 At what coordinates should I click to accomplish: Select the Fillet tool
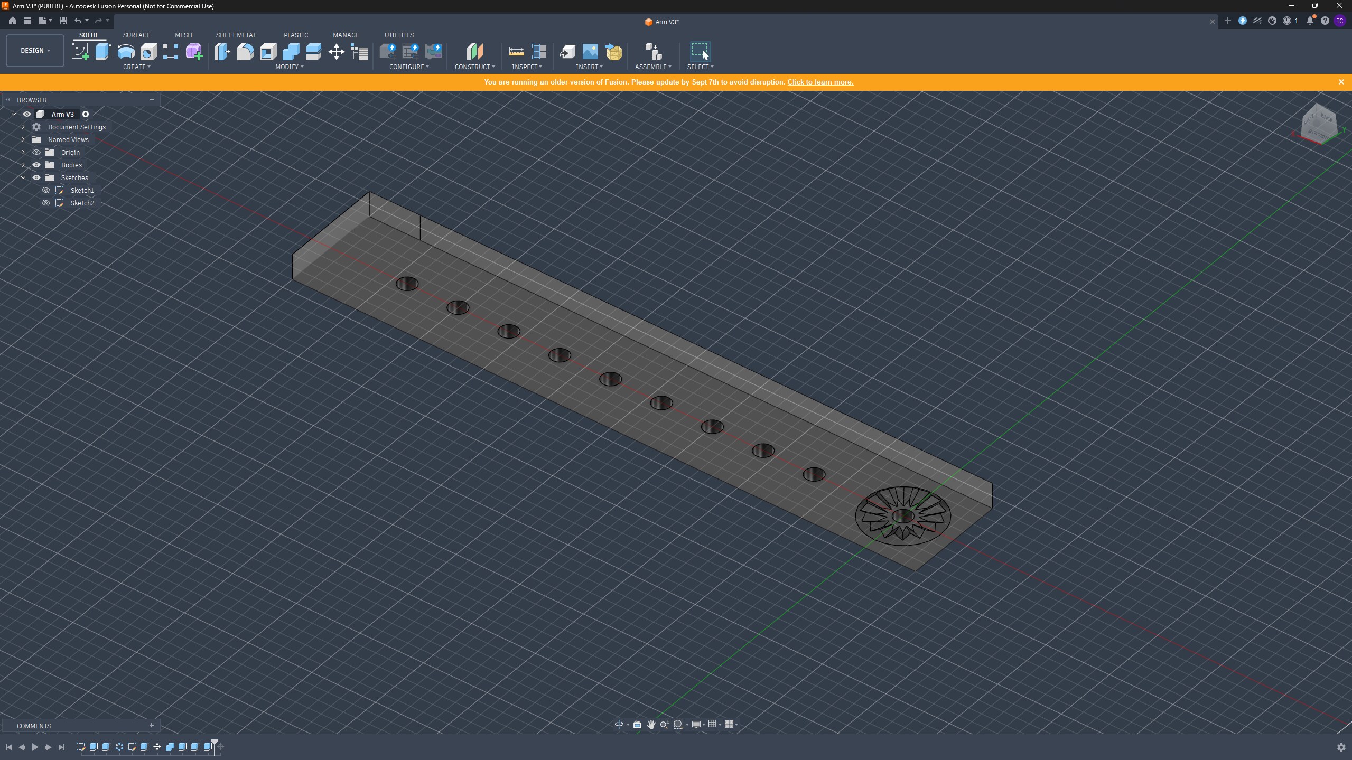[x=245, y=52]
